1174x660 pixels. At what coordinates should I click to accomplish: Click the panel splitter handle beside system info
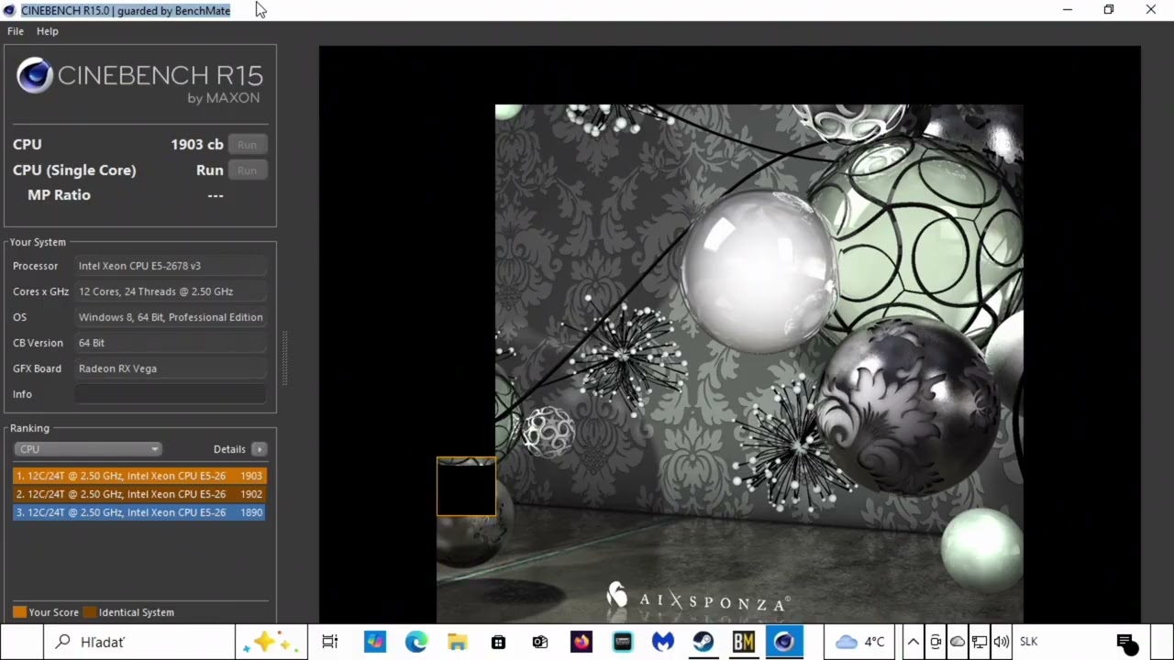point(284,357)
